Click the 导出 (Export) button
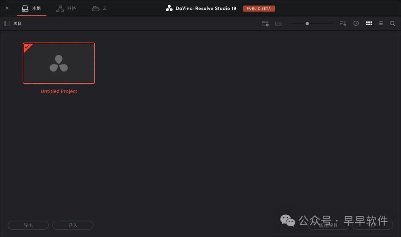The image size is (401, 237). click(x=28, y=225)
